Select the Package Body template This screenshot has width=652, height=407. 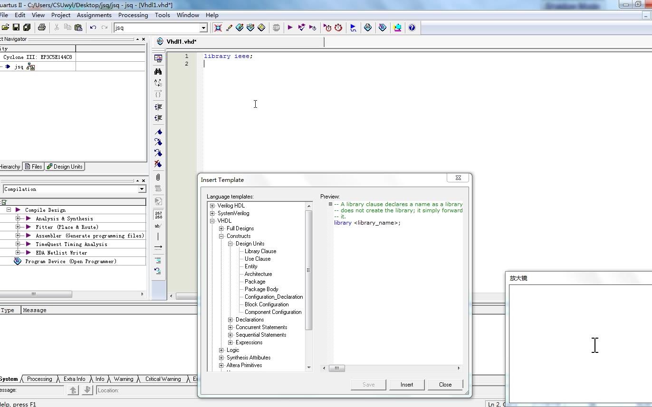click(x=261, y=289)
